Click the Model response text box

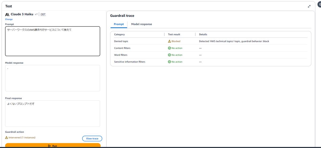pyautogui.click(x=52, y=78)
